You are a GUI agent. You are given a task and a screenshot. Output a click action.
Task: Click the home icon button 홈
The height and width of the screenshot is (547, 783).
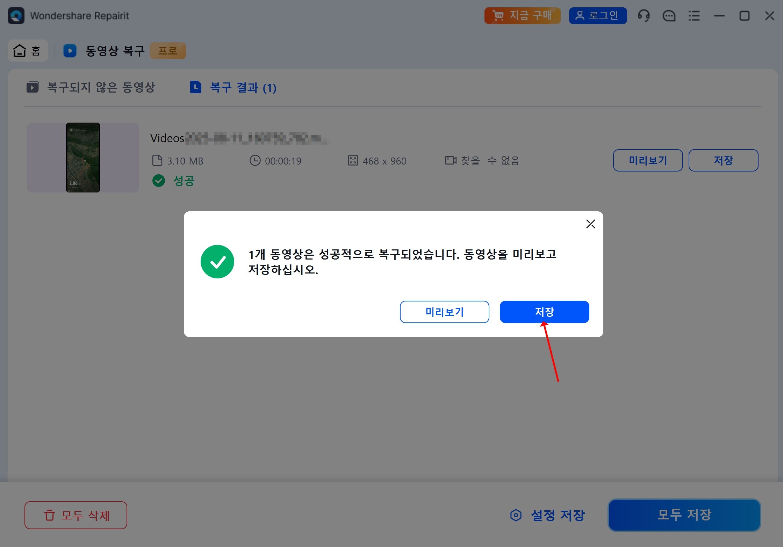click(28, 51)
